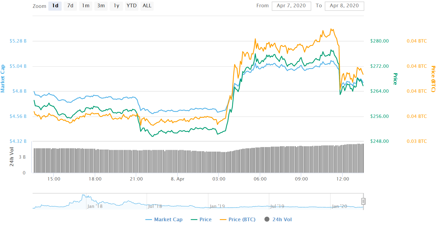Viewport: 439px width, 227px height.
Task: Click the To date field
Action: tap(344, 6)
